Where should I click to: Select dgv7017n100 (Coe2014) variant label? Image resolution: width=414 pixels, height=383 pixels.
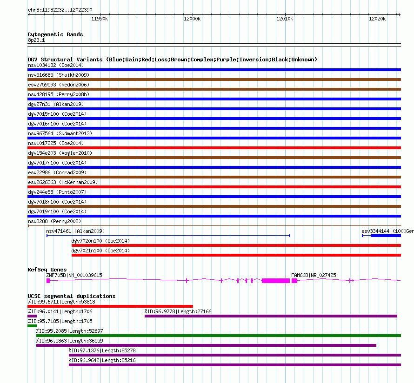pyautogui.click(x=57, y=163)
